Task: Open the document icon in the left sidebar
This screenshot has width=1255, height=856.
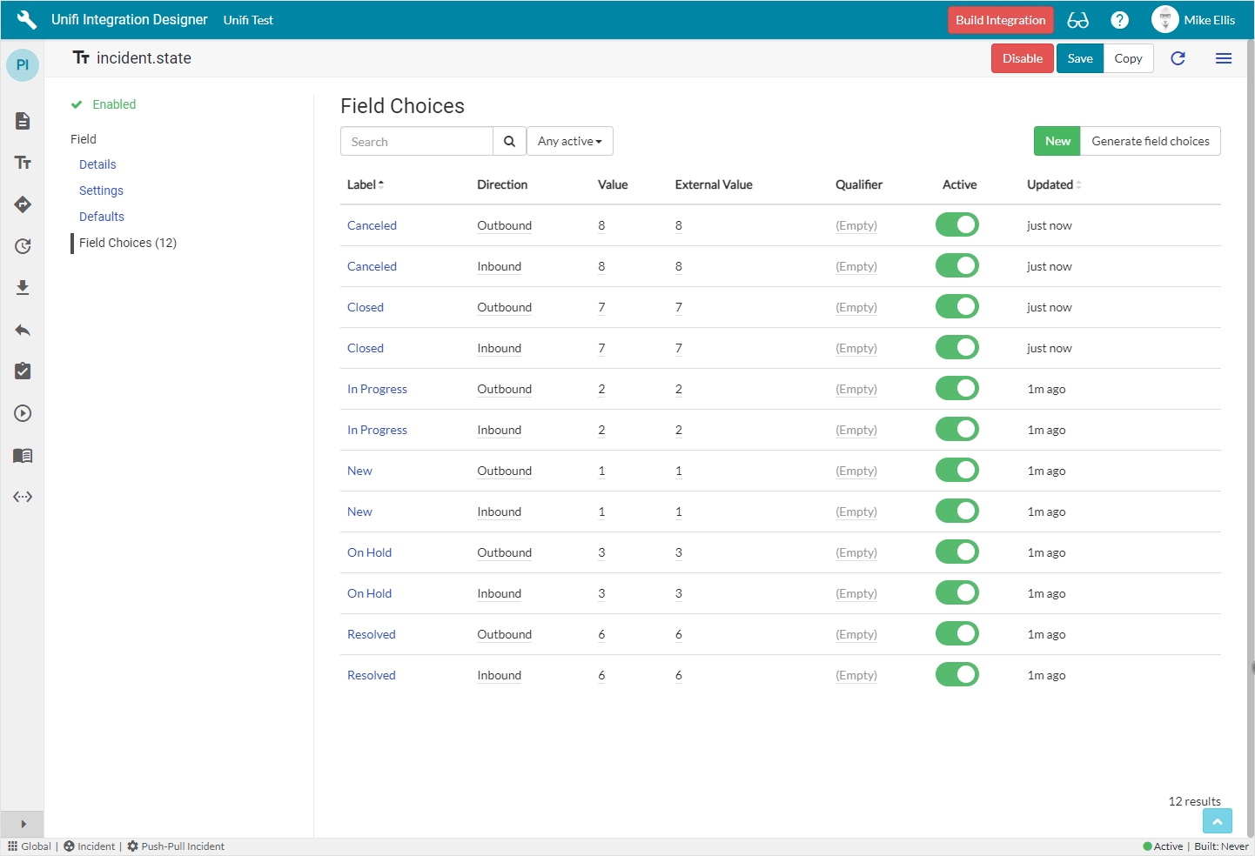Action: click(x=23, y=121)
